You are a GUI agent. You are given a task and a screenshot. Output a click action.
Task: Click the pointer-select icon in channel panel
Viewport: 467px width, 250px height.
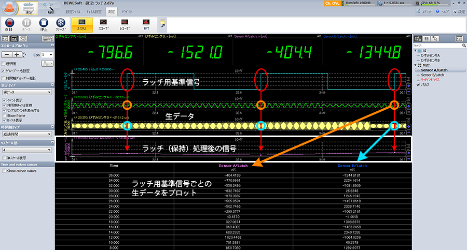(x=435, y=39)
